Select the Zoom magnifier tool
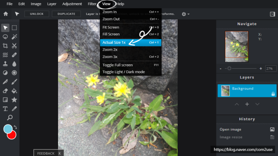 10,117
